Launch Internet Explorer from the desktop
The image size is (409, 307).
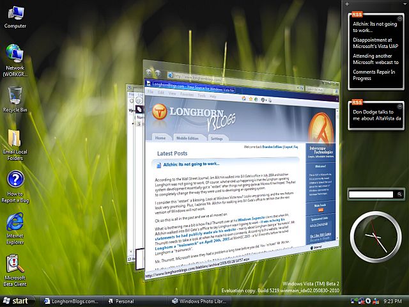click(x=15, y=223)
